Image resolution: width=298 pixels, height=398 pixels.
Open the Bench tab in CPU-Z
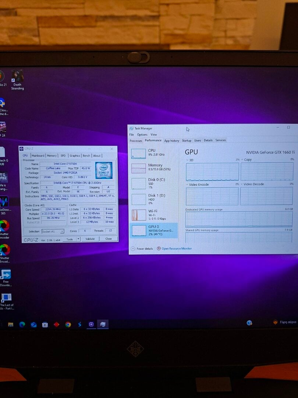[x=86, y=156]
